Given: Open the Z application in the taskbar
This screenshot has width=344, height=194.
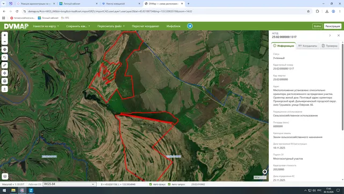Looking at the screenshot, I should coord(31,190).
